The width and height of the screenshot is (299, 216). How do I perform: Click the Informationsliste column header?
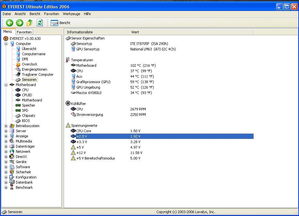[x=96, y=32]
